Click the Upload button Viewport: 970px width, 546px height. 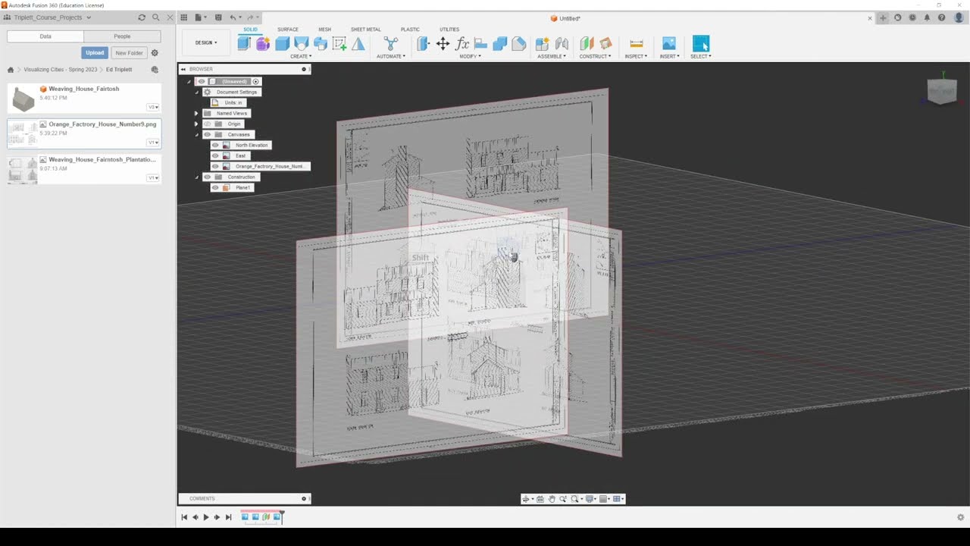point(95,53)
